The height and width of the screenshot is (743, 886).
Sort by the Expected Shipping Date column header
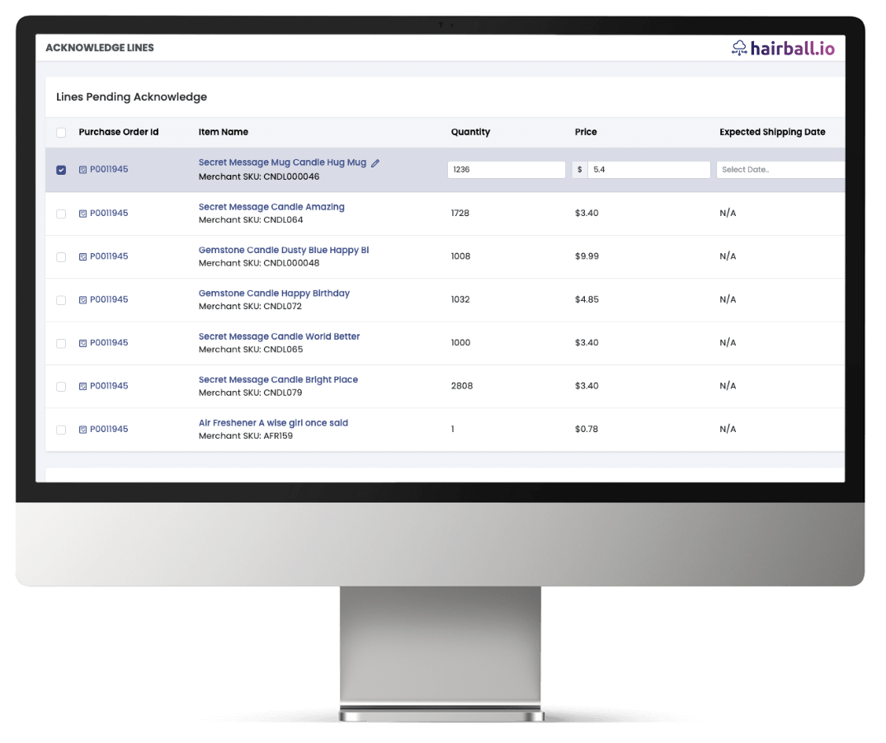click(771, 132)
